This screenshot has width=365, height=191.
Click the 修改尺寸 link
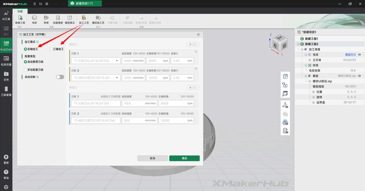point(350,54)
